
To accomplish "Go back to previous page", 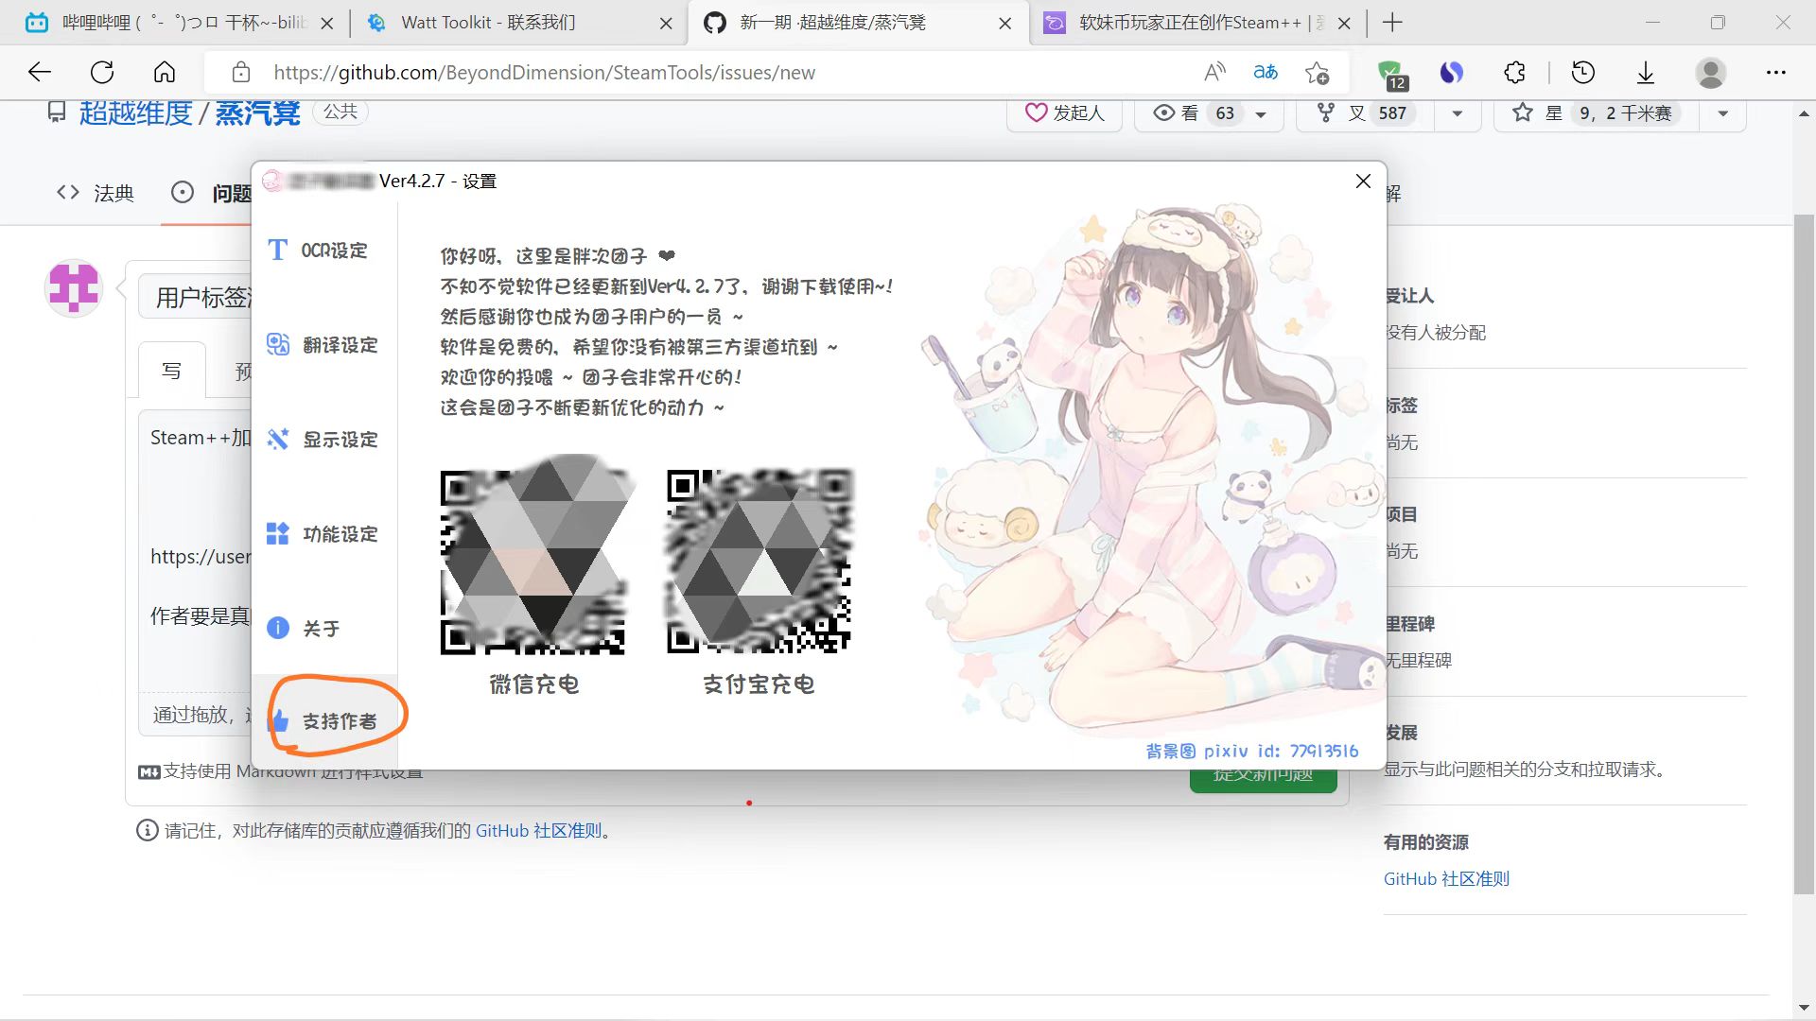I will [x=39, y=72].
